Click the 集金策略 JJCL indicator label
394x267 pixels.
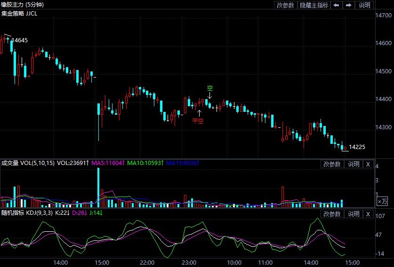tap(19, 14)
